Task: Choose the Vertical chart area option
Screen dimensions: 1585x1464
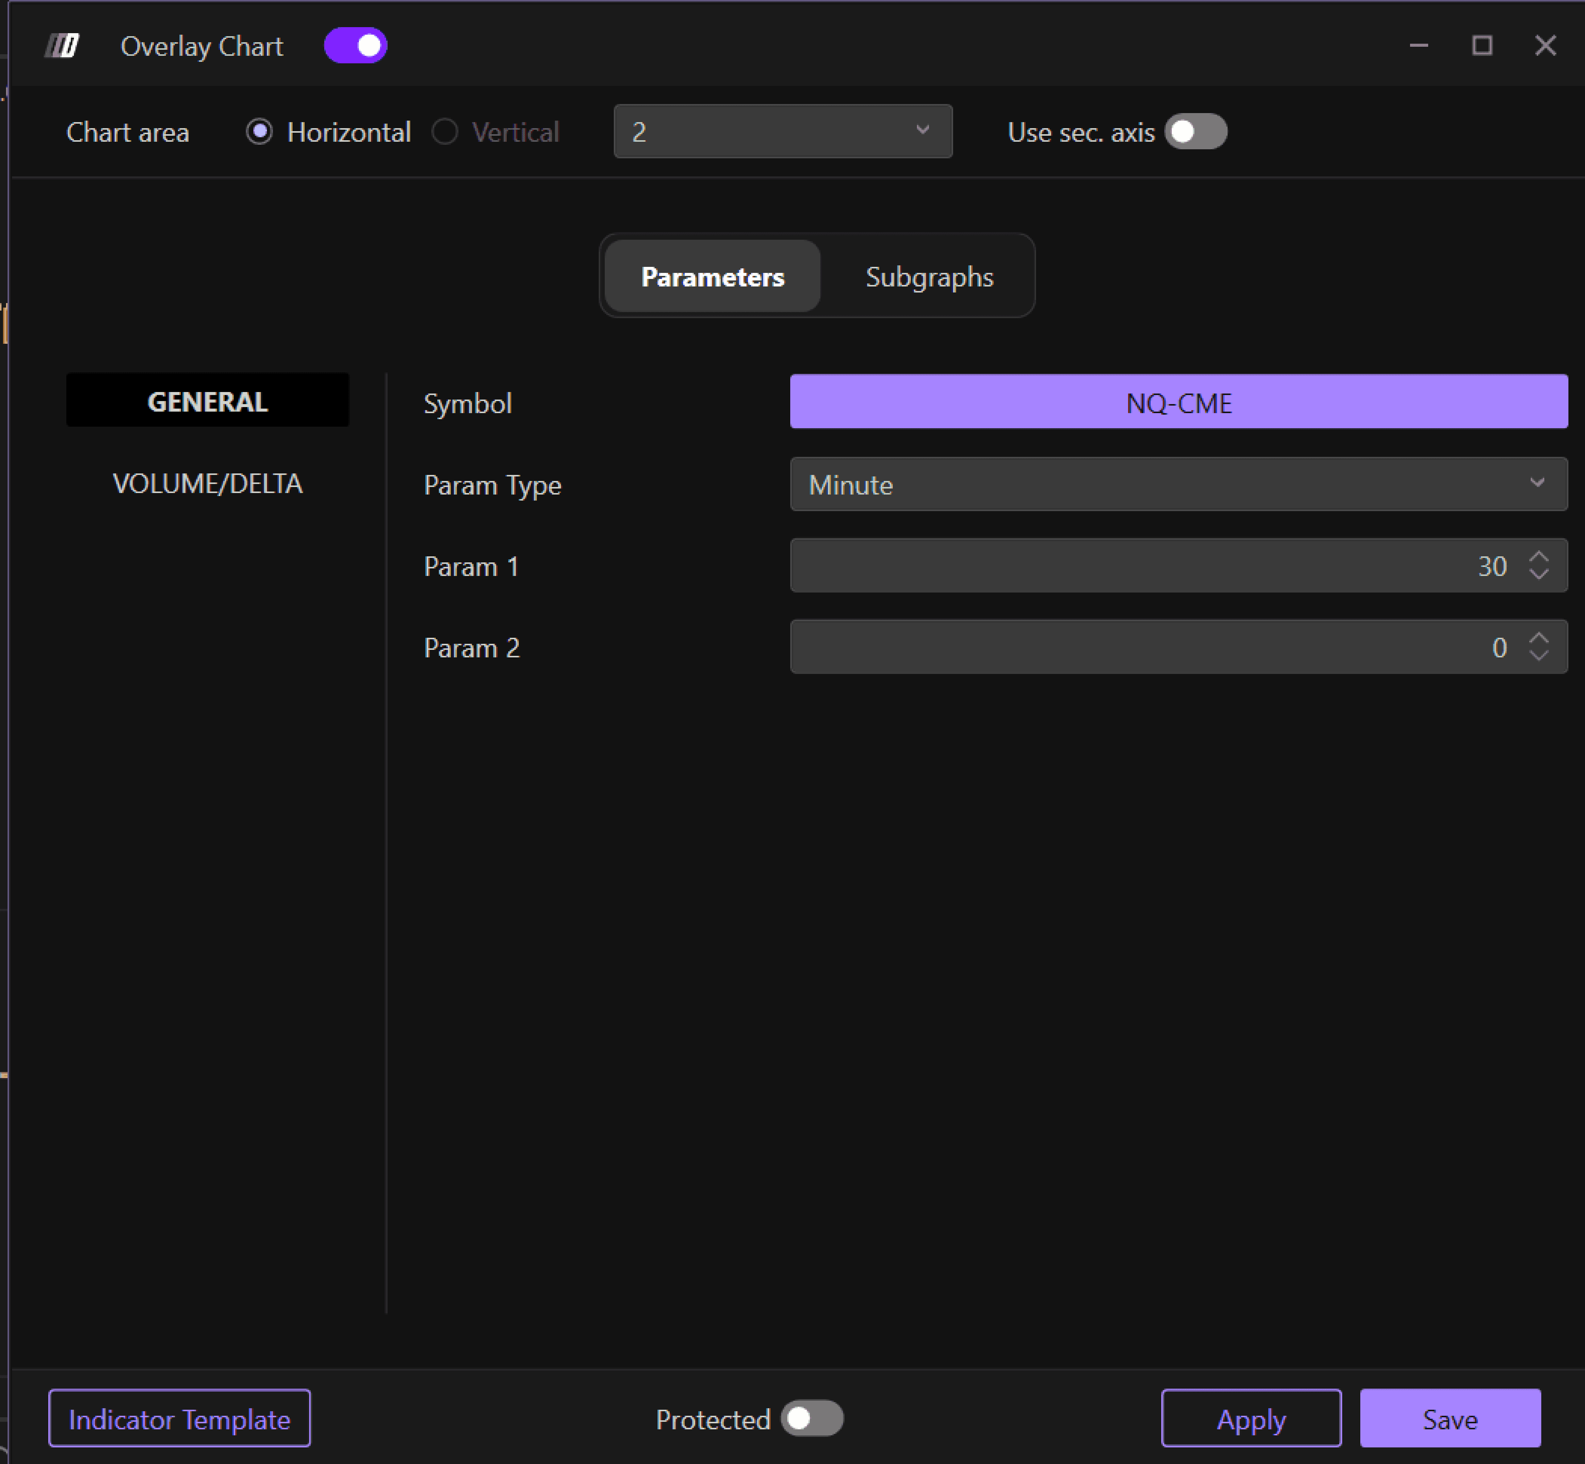Action: tap(445, 132)
